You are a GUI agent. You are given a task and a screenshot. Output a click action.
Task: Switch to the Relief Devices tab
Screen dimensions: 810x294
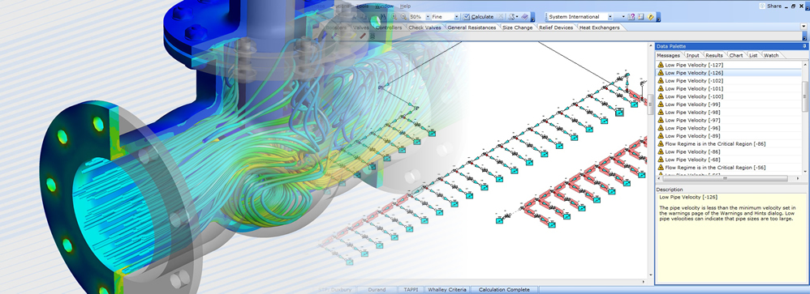[x=556, y=28]
